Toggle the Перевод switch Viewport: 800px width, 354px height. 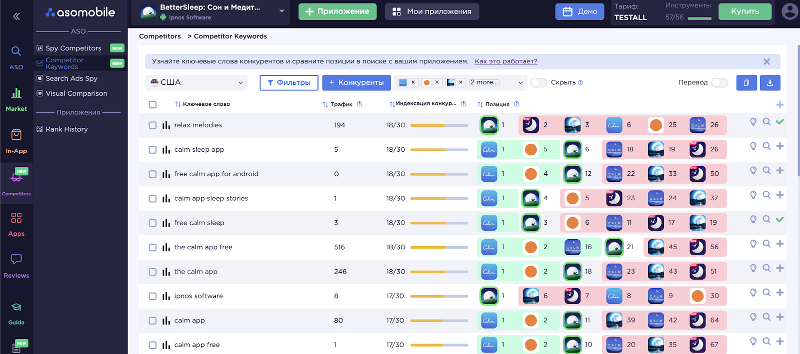click(719, 83)
